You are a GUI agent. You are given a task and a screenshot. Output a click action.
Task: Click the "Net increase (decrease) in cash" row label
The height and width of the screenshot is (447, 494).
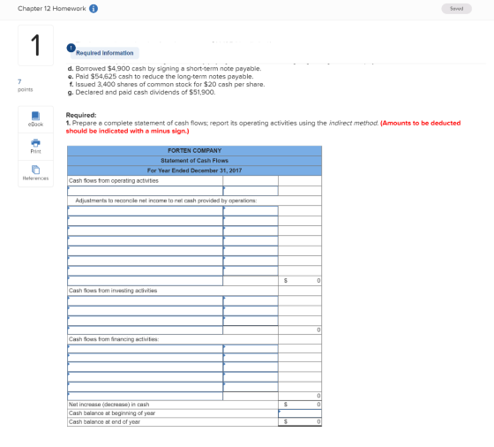click(109, 405)
